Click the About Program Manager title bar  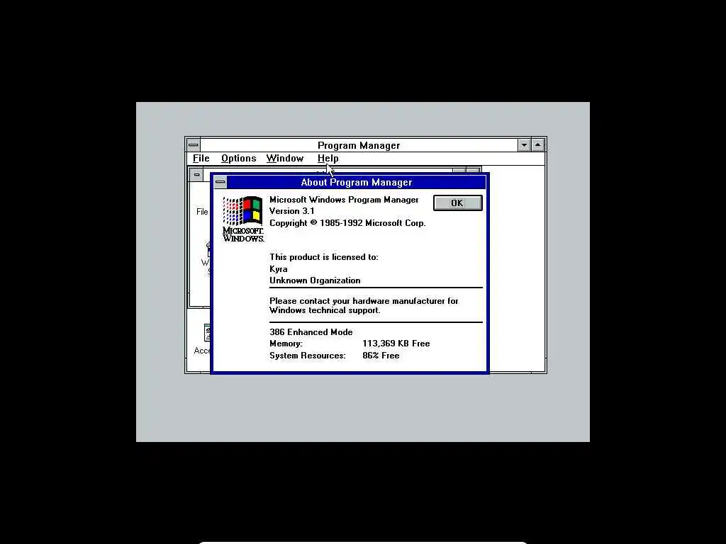click(357, 182)
